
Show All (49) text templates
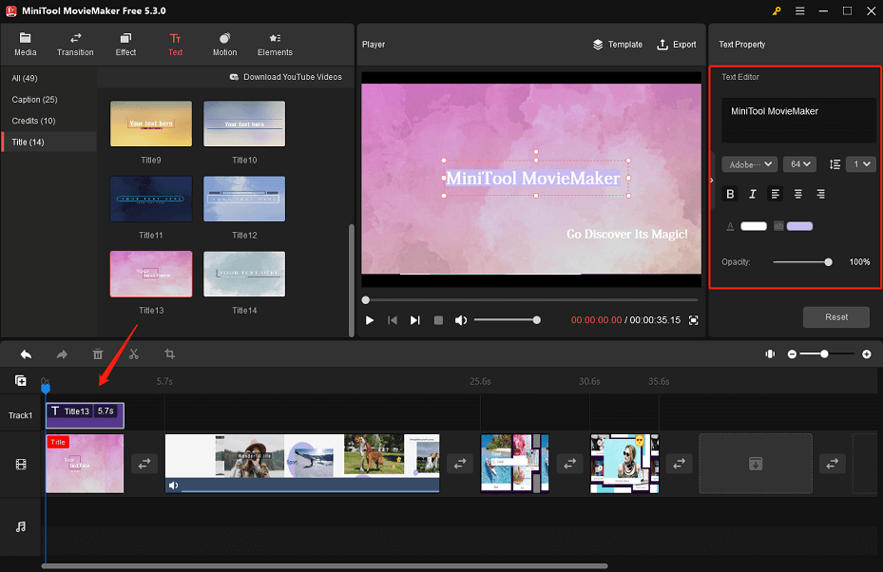tap(25, 78)
